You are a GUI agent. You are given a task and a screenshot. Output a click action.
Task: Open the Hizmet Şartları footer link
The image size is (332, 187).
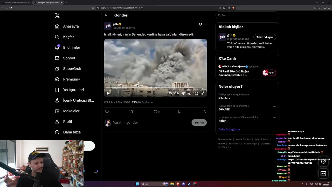(x=225, y=139)
